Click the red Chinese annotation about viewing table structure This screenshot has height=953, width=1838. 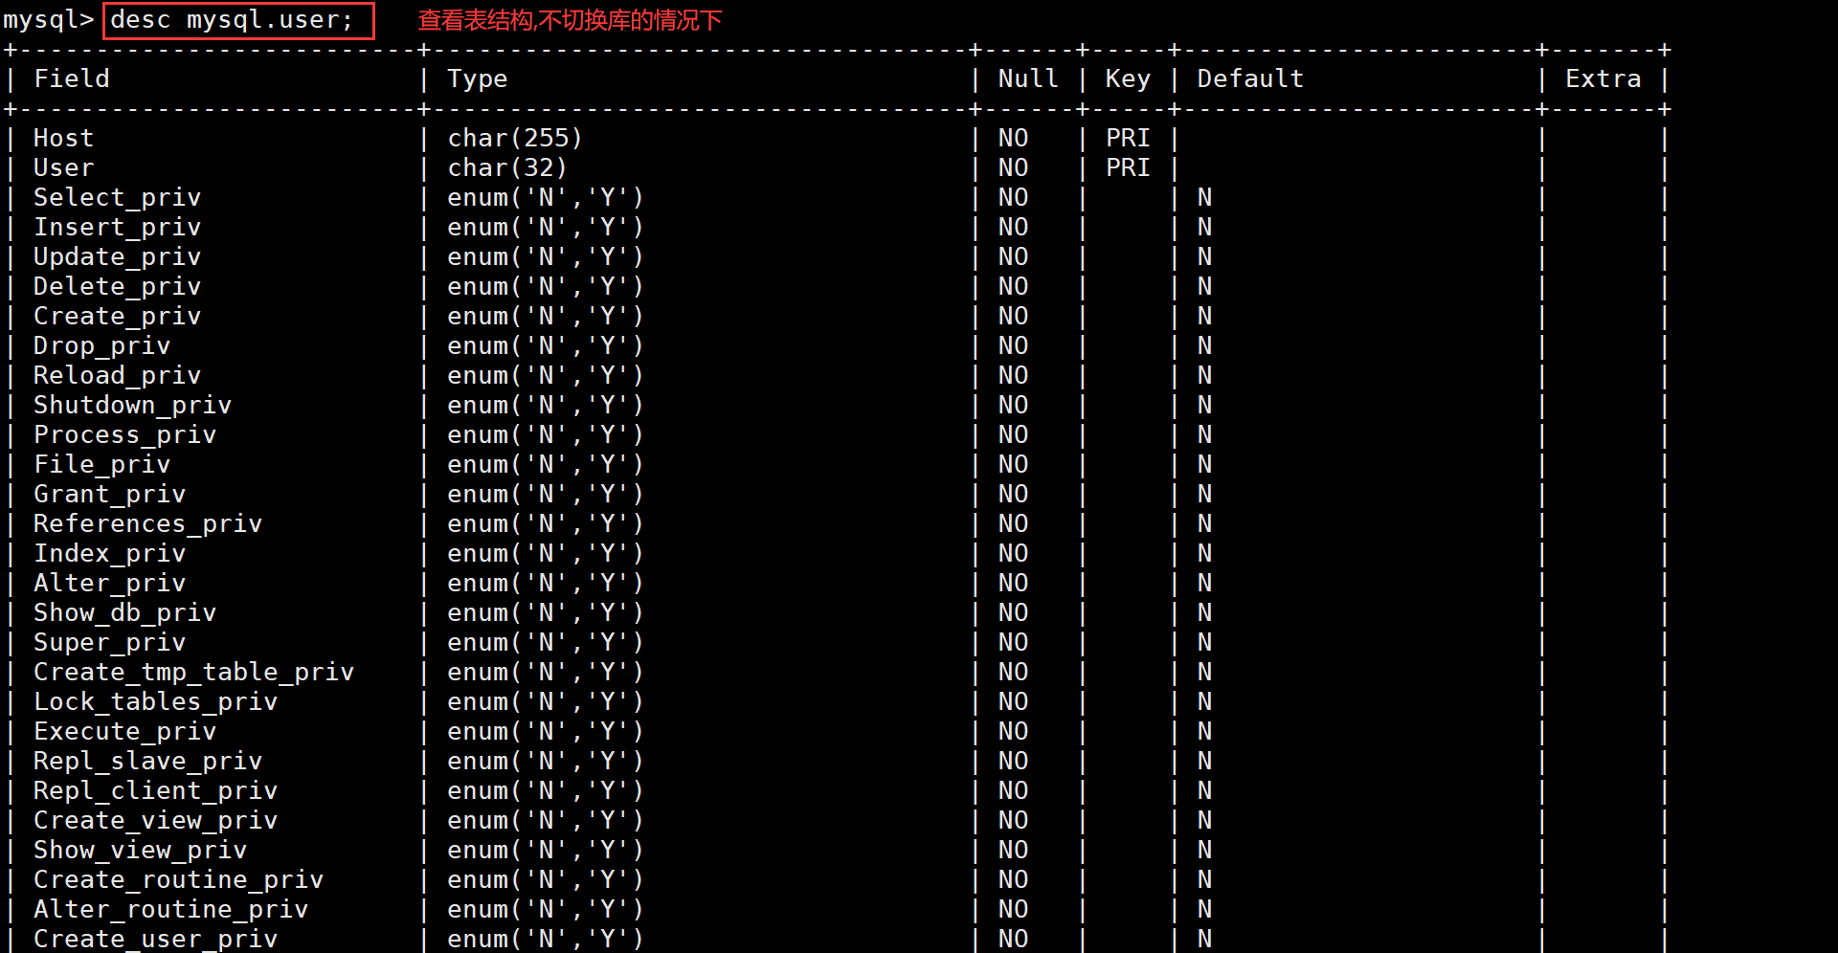click(x=570, y=20)
